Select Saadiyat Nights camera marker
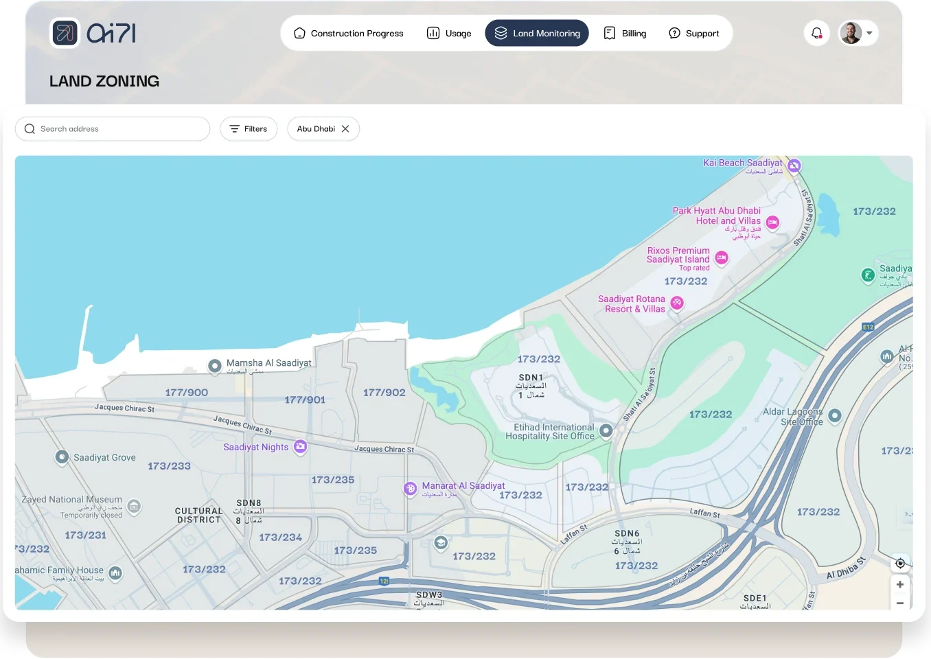 click(300, 446)
